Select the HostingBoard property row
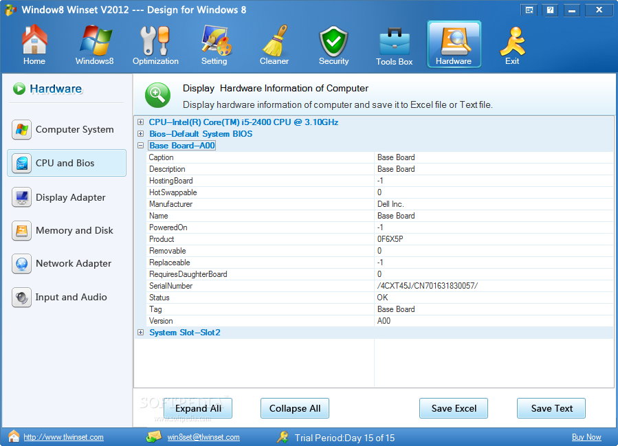Screen dimensions: 618x446 [380, 181]
